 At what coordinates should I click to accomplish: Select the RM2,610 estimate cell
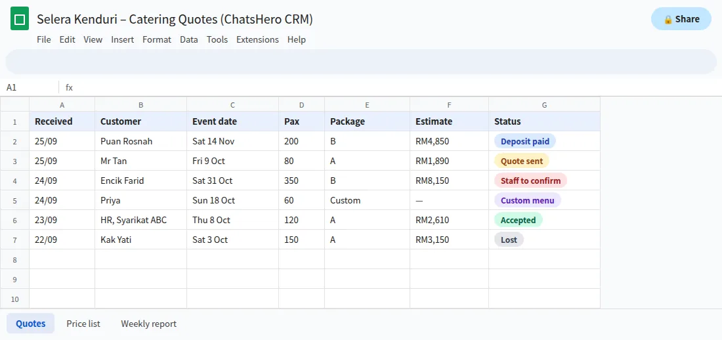pyautogui.click(x=449, y=221)
